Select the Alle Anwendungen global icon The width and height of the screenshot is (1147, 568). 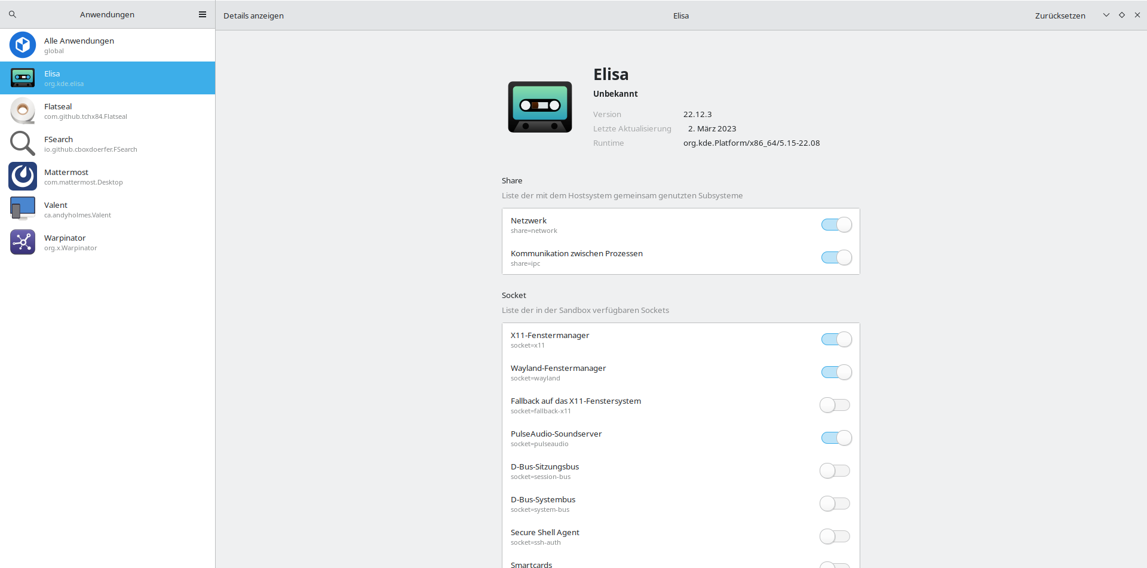pos(23,45)
